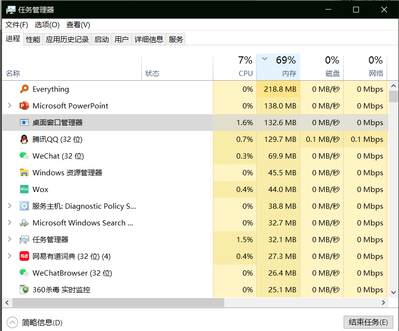Screen dimensions: 399x331
Task: Select the Wox process name
Action: pos(41,190)
